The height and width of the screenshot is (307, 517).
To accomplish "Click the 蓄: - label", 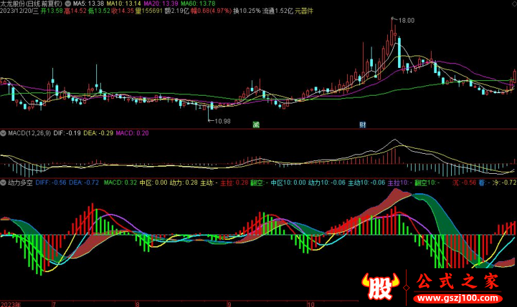I will click(484, 183).
